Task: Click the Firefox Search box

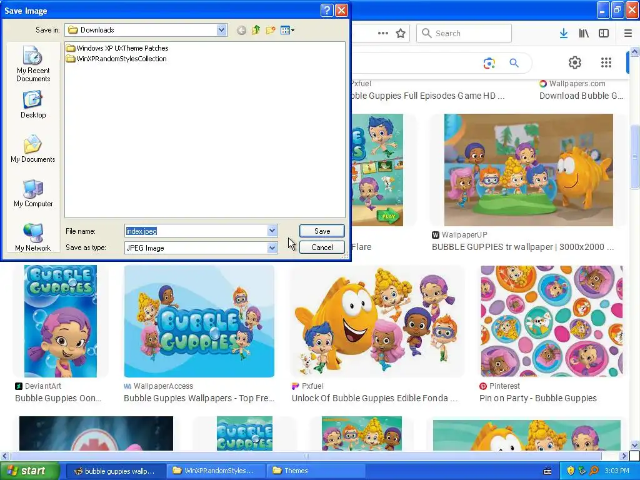Action: pos(464,34)
